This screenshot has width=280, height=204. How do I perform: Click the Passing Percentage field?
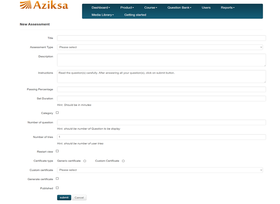162,89
